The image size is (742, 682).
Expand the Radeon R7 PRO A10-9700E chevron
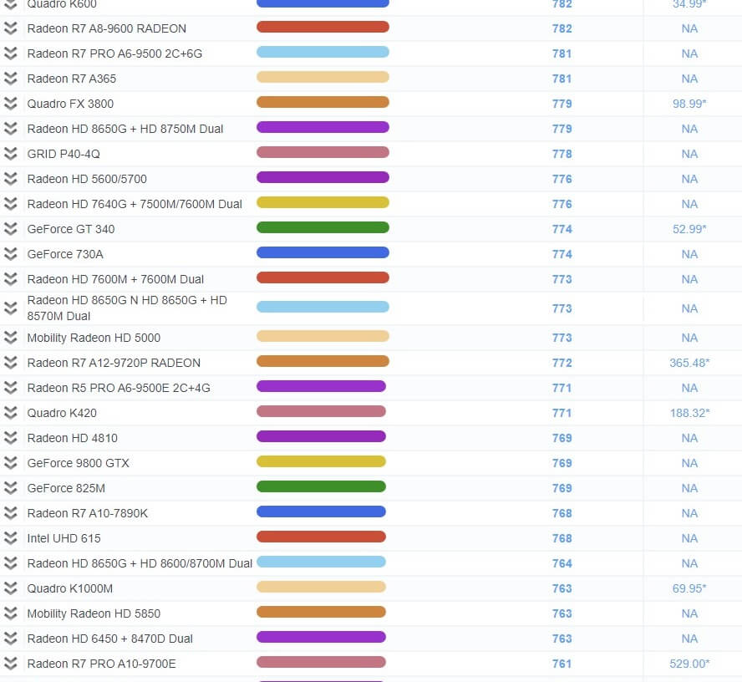pyautogui.click(x=10, y=664)
